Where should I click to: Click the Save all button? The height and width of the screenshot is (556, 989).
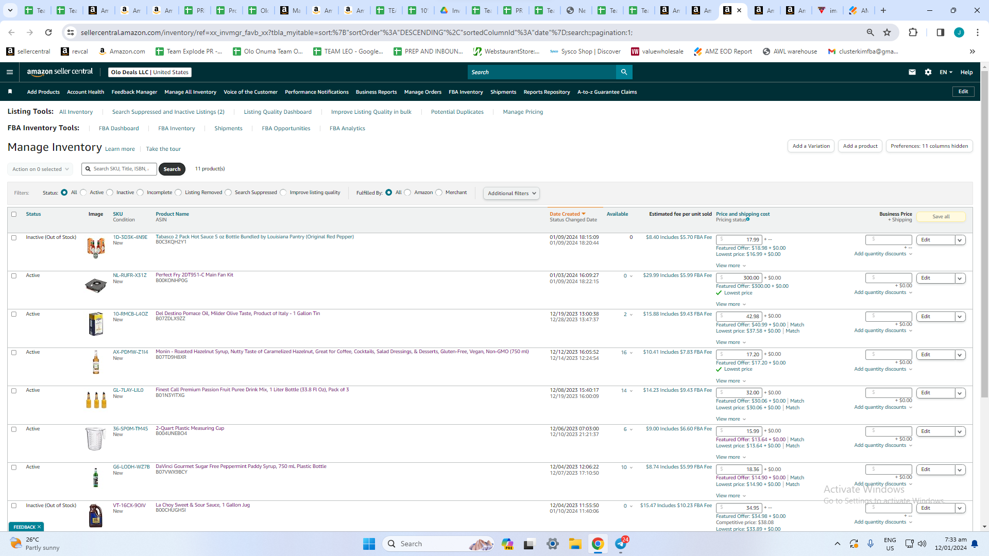click(941, 217)
